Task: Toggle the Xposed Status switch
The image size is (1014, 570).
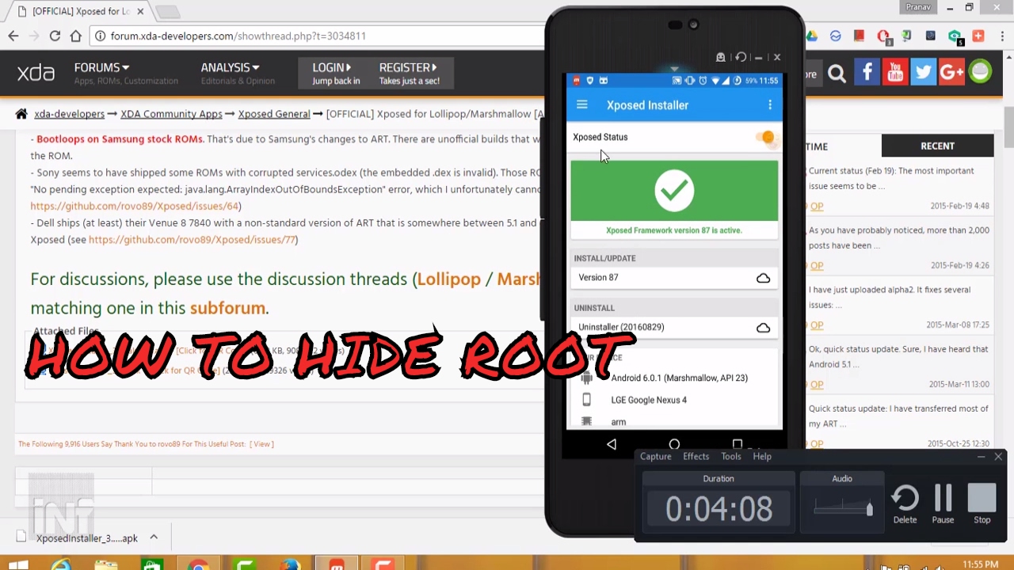Action: [765, 138]
